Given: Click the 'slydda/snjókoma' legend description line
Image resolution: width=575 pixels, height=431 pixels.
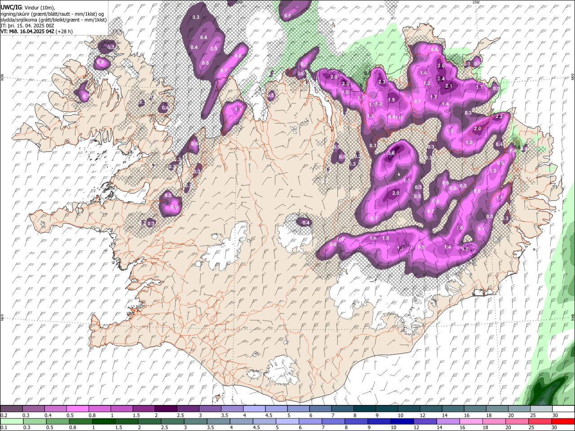Looking at the screenshot, I should pyautogui.click(x=53, y=20).
